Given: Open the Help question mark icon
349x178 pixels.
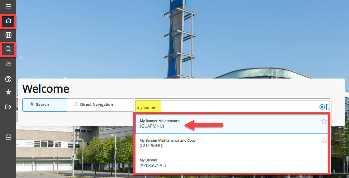Looking at the screenshot, I should (8, 79).
